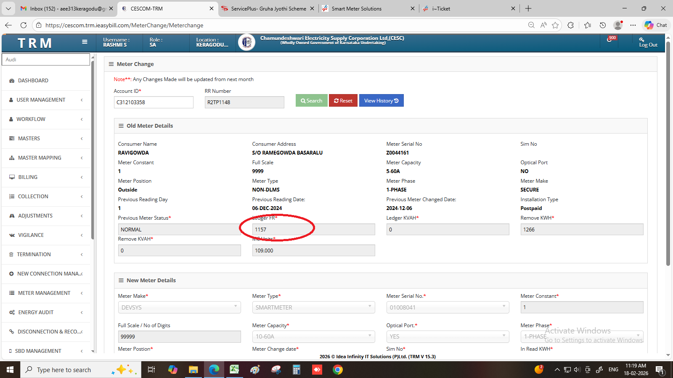Open File Explorer from the taskbar
This screenshot has width=673, height=378.
pyautogui.click(x=193, y=370)
